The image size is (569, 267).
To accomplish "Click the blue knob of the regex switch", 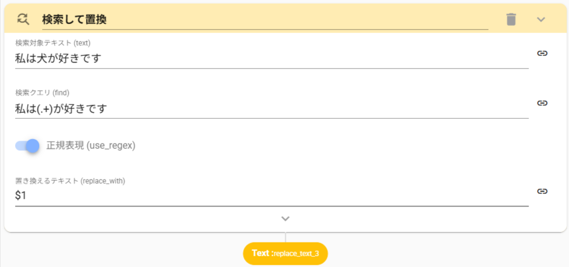I will [33, 146].
